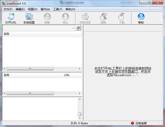Click the '队列: 0 Bytes' status bar text
Viewport: 165px width, 127px height.
(x=79, y=123)
